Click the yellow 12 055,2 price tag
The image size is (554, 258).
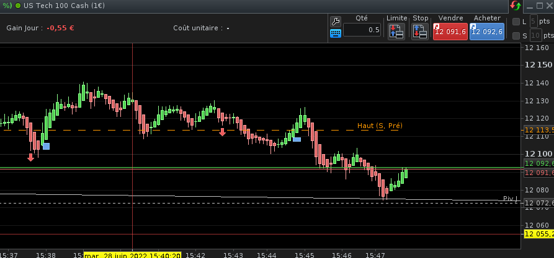click(x=539, y=234)
